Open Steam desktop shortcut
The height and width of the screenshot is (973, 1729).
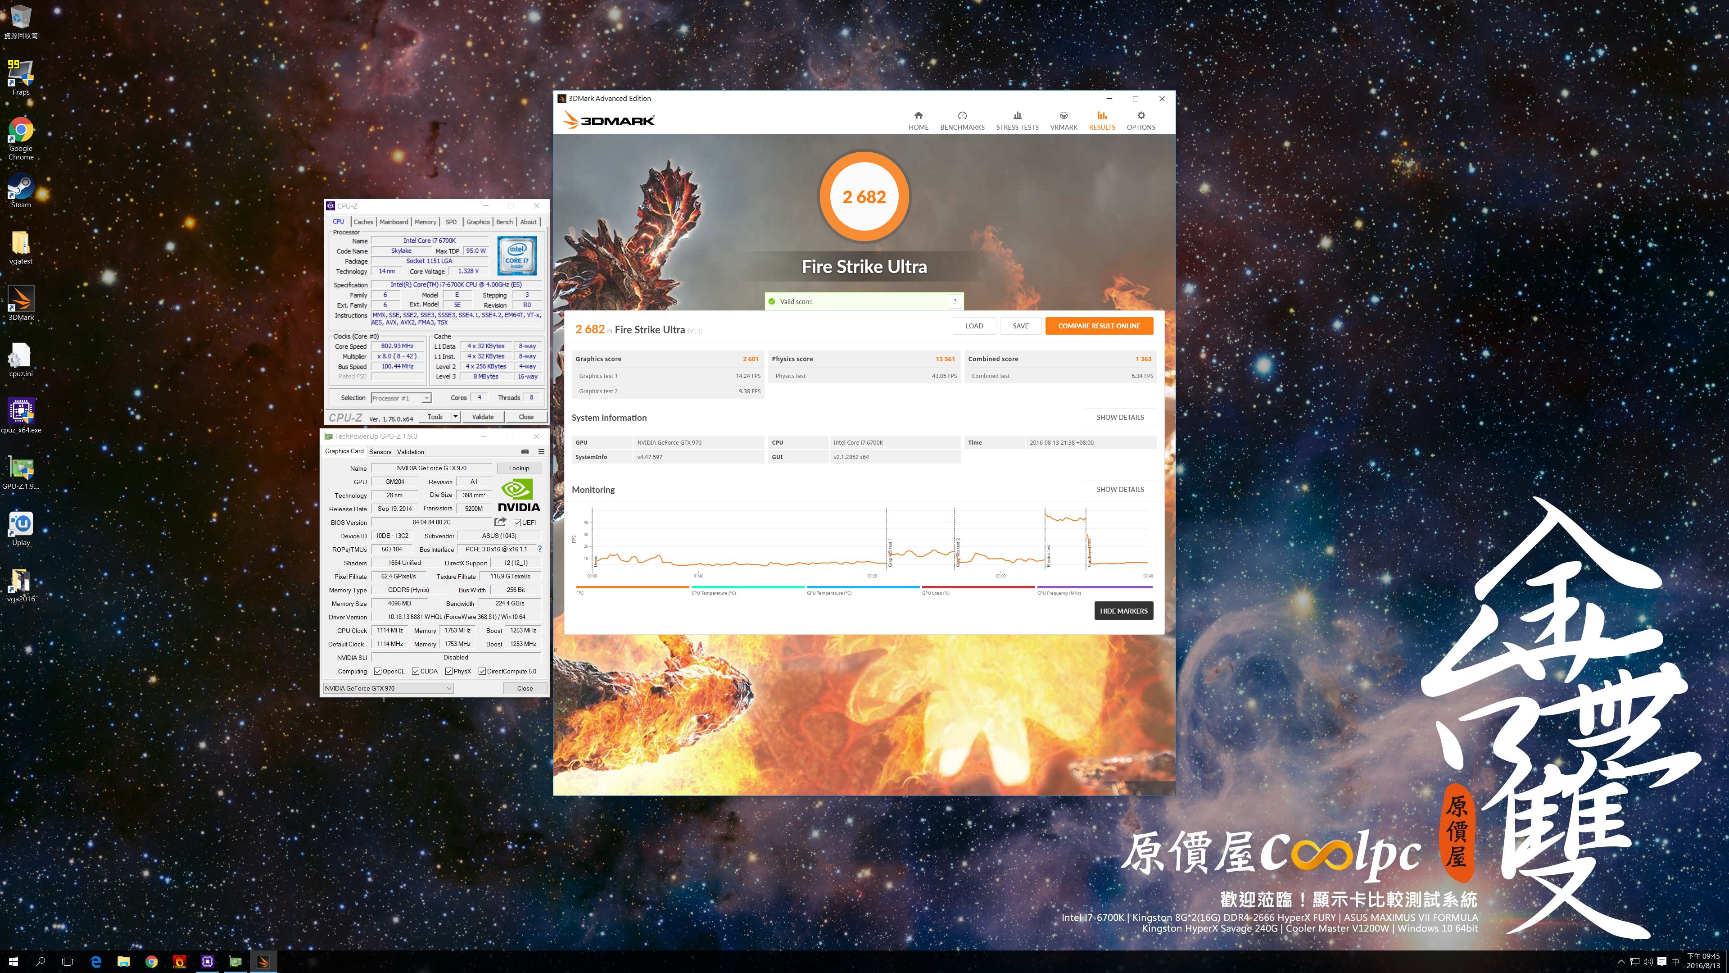click(21, 191)
